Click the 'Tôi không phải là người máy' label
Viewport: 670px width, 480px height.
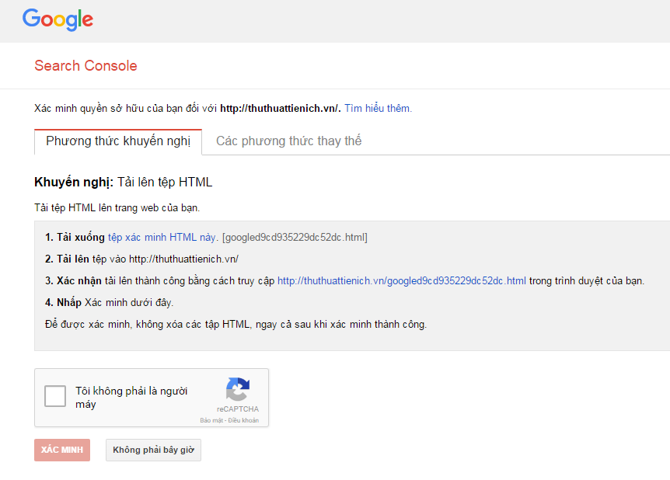pyautogui.click(x=131, y=398)
